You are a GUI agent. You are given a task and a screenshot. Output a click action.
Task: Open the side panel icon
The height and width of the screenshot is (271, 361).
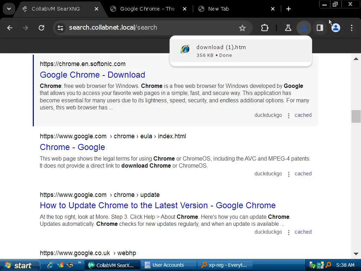point(320,28)
